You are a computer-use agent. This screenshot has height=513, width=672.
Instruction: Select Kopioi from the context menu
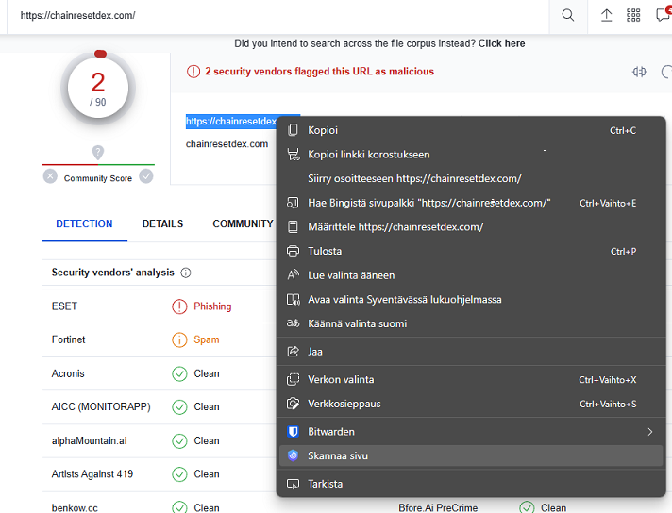tap(323, 130)
